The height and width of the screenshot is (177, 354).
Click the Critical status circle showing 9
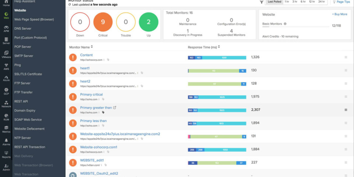(x=103, y=22)
